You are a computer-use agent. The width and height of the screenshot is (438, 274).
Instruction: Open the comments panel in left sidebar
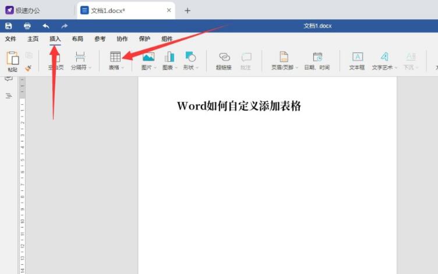(9, 79)
